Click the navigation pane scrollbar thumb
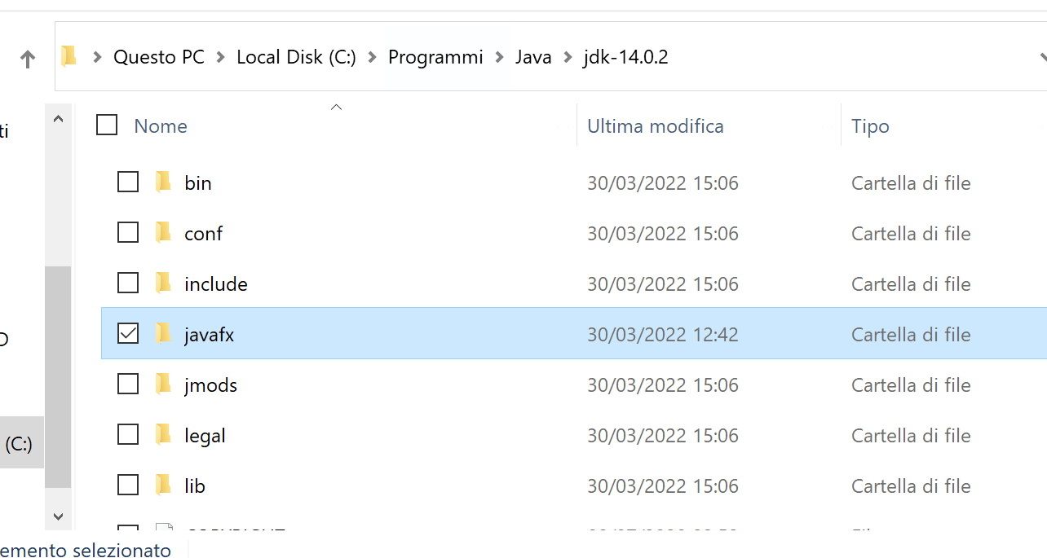This screenshot has height=558, width=1047. pos(58,375)
